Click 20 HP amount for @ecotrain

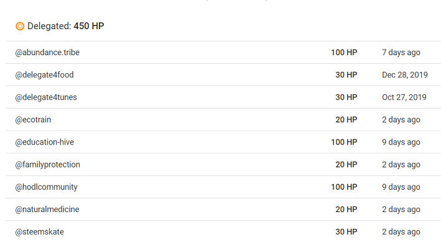tap(346, 120)
